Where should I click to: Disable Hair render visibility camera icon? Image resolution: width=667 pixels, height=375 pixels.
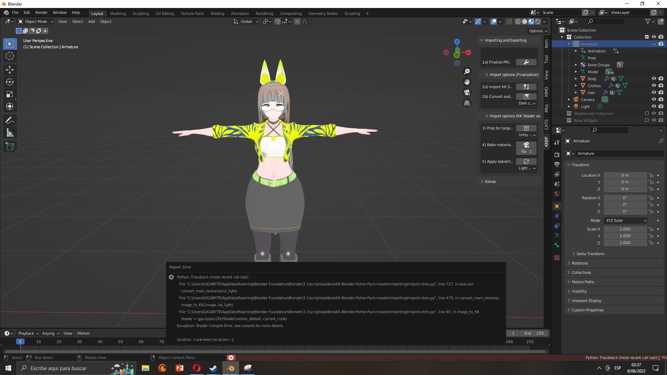click(x=661, y=92)
